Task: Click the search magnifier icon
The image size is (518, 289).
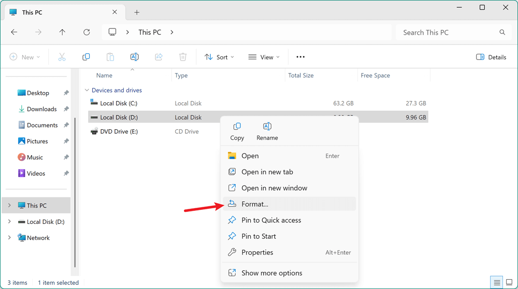Action: [x=502, y=32]
